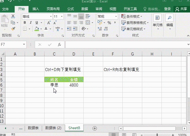Align text left
190x136 pixels.
pyautogui.click(x=69, y=23)
